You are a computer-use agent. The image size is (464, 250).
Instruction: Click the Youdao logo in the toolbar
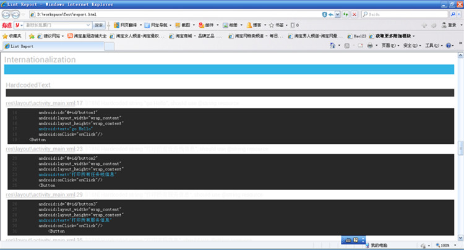point(7,25)
